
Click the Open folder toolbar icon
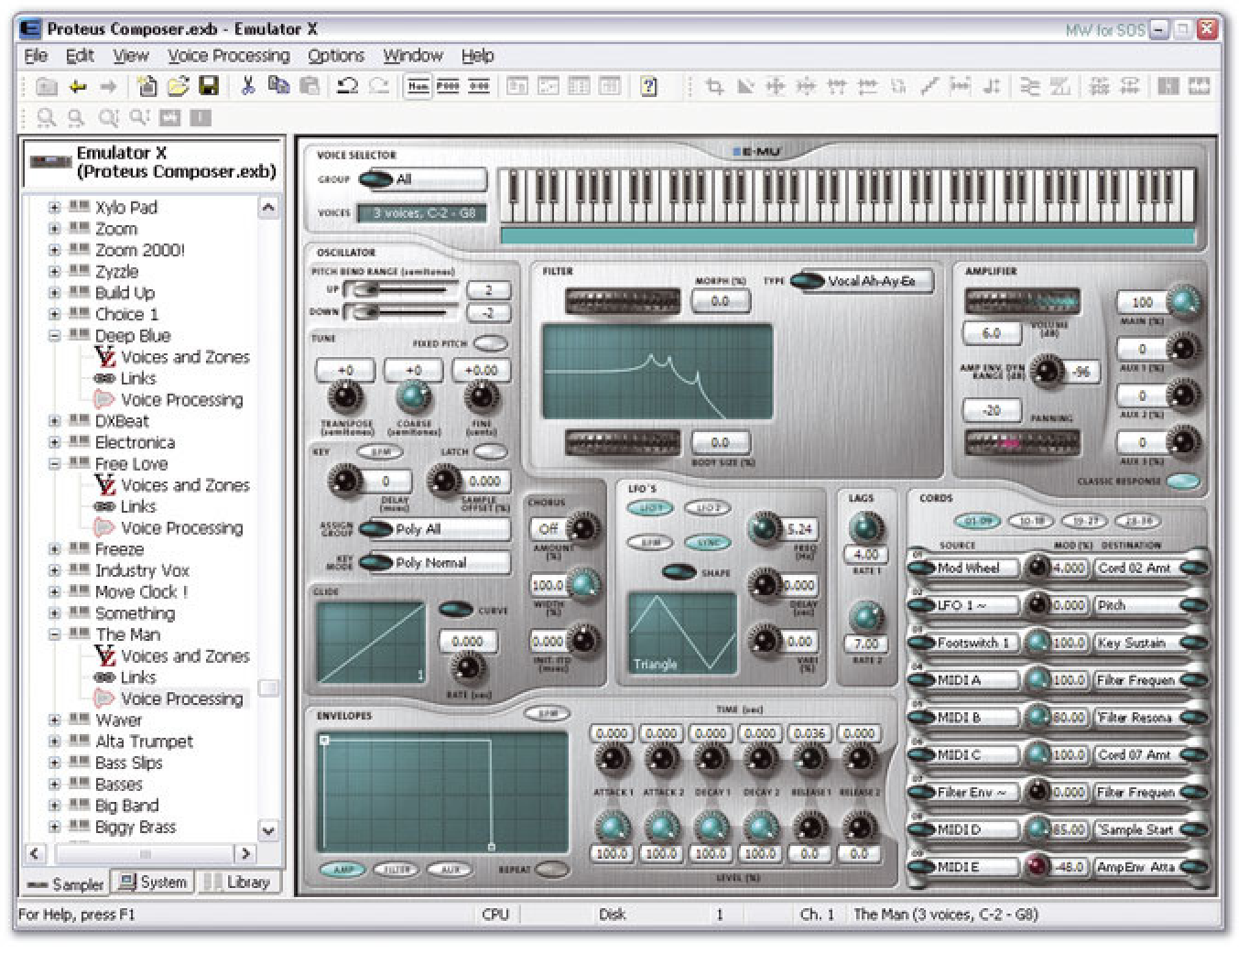[x=178, y=86]
